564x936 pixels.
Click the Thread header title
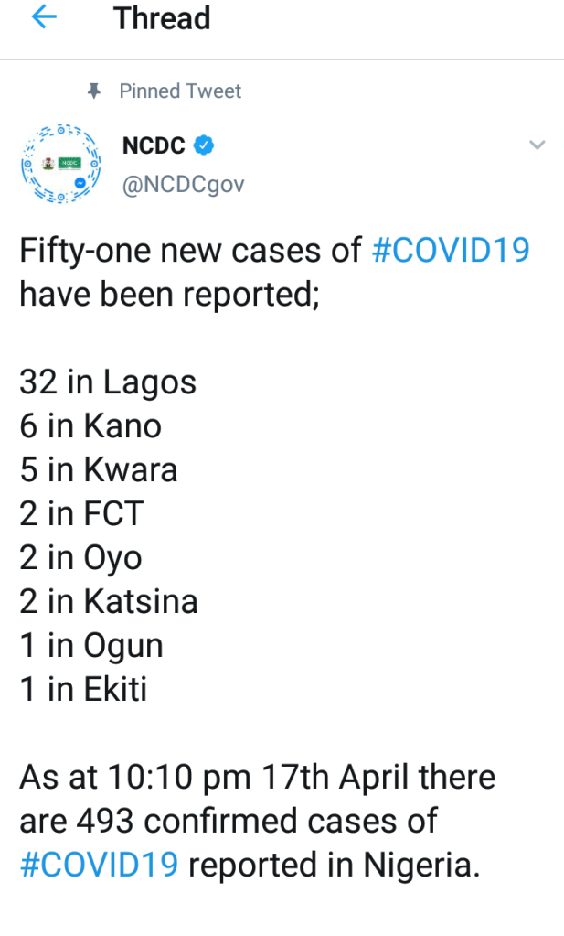pyautogui.click(x=162, y=18)
